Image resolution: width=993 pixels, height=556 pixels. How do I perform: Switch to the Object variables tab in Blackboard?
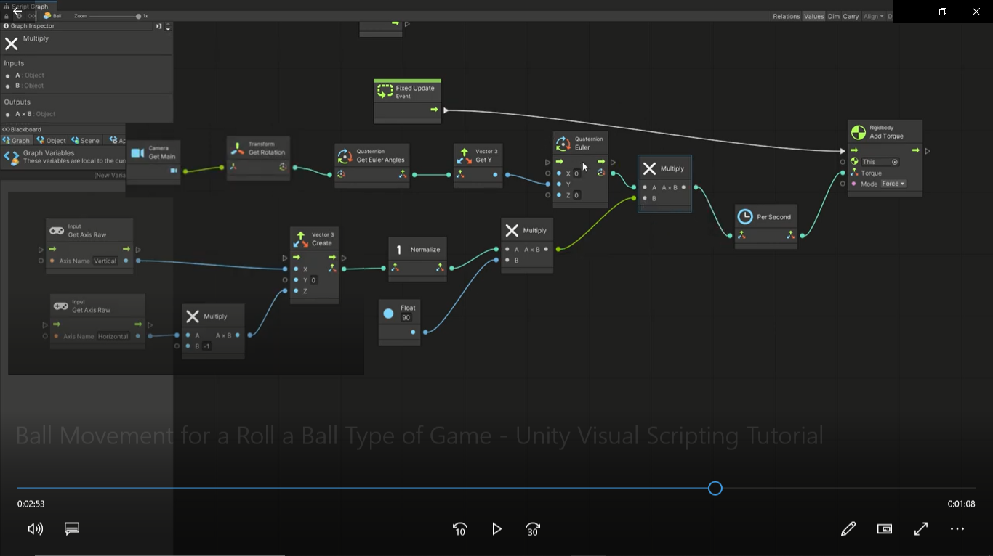[51, 140]
